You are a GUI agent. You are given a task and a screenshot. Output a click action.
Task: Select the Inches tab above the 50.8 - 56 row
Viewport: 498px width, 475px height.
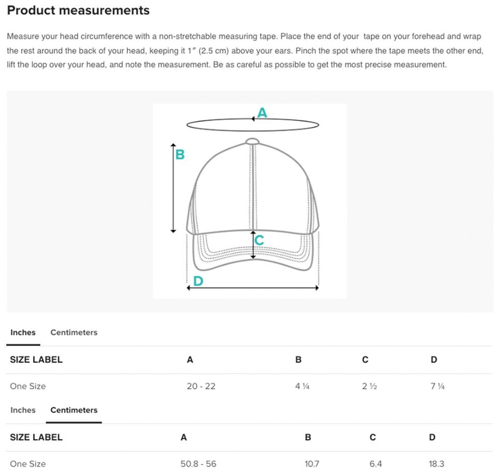(x=23, y=410)
